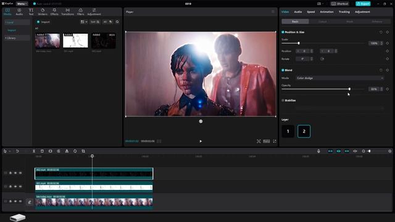Screen dimensions: 395x222
Task: Click the rotate handle below video preview
Action: 201,121
